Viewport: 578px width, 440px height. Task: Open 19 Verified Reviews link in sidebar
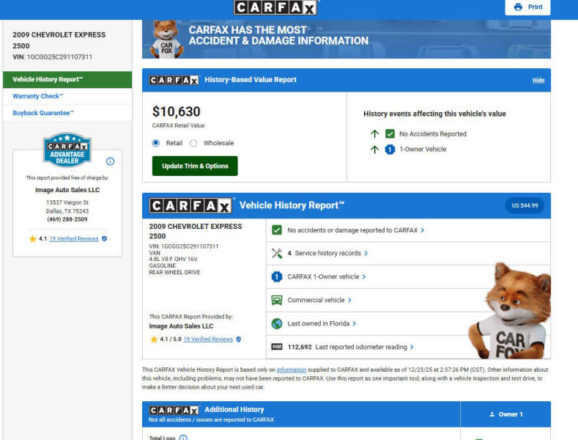point(73,239)
